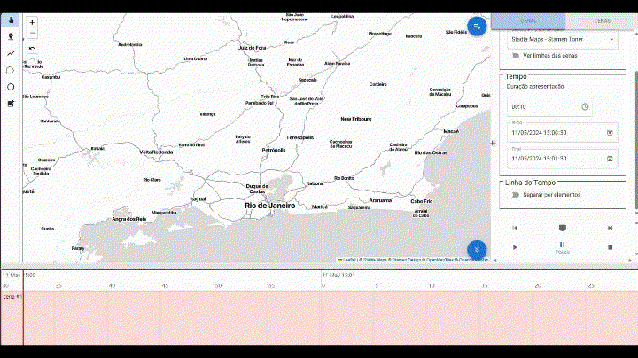Viewport: 638px width, 358px height.
Task: Select the polygon drawing tool
Action: 11,70
